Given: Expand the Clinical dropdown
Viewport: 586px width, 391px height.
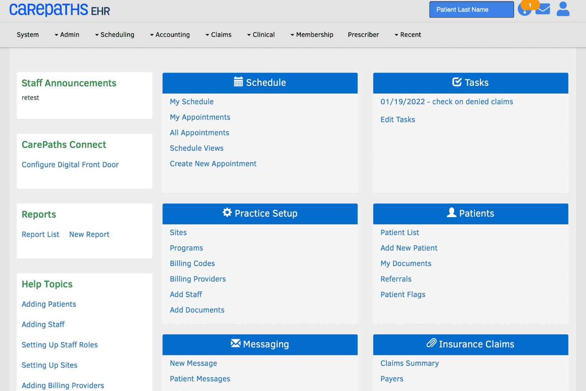Looking at the screenshot, I should (261, 35).
